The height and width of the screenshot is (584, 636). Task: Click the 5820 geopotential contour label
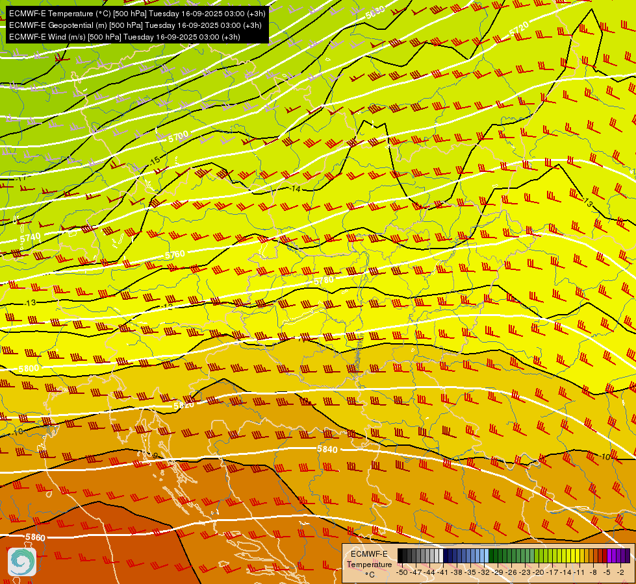pos(184,405)
